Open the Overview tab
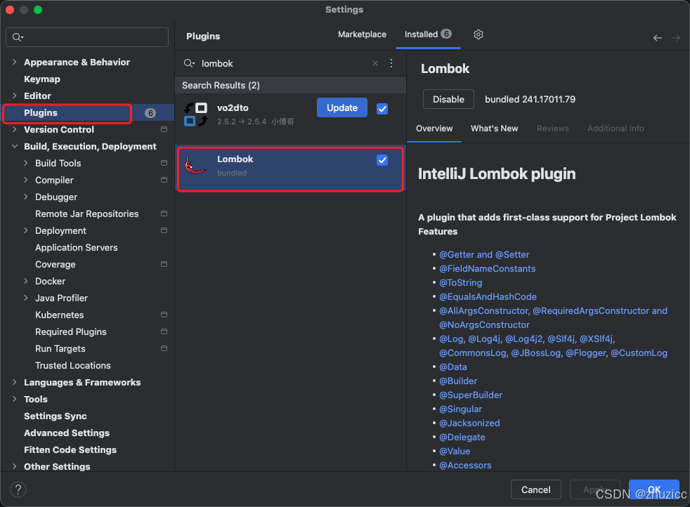The image size is (690, 507). [434, 129]
